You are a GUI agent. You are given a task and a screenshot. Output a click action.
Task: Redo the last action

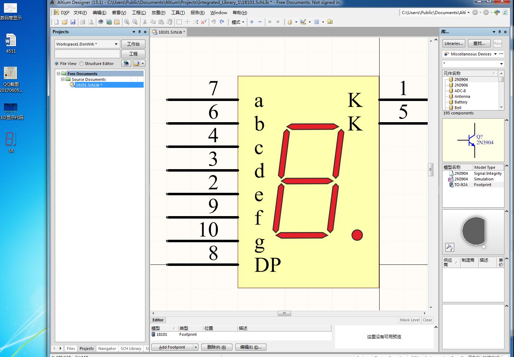(222, 22)
